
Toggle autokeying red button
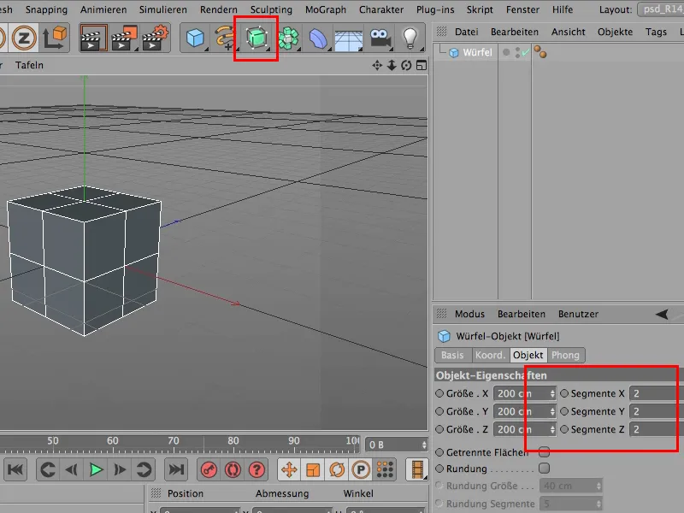click(x=233, y=469)
